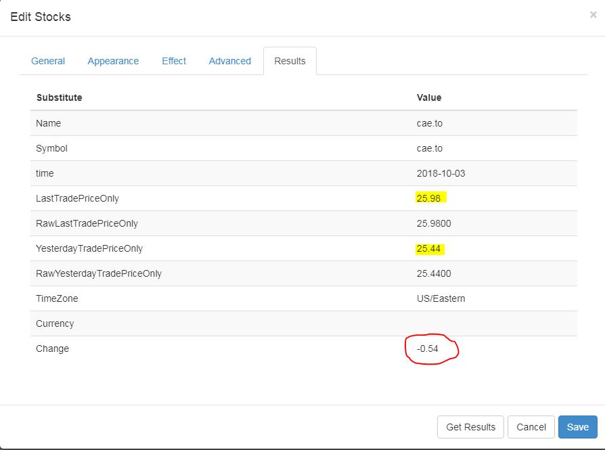
Task: Click the circled -0.54 change value
Action: (x=428, y=349)
